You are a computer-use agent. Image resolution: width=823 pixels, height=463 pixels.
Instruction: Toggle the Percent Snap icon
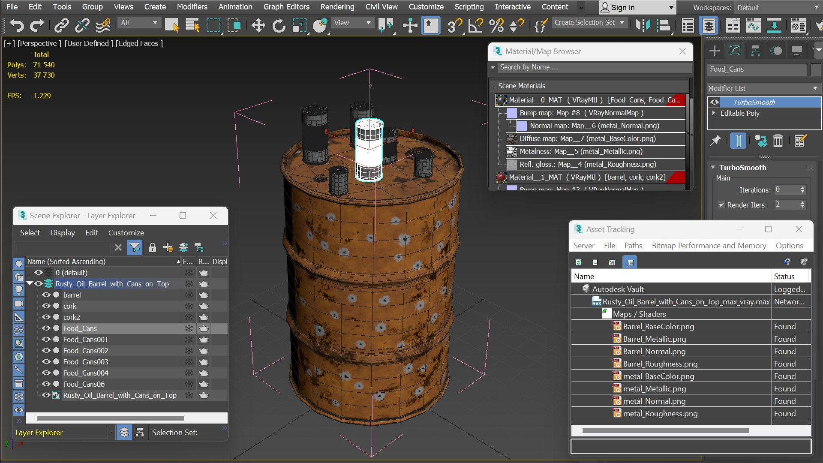pos(496,26)
